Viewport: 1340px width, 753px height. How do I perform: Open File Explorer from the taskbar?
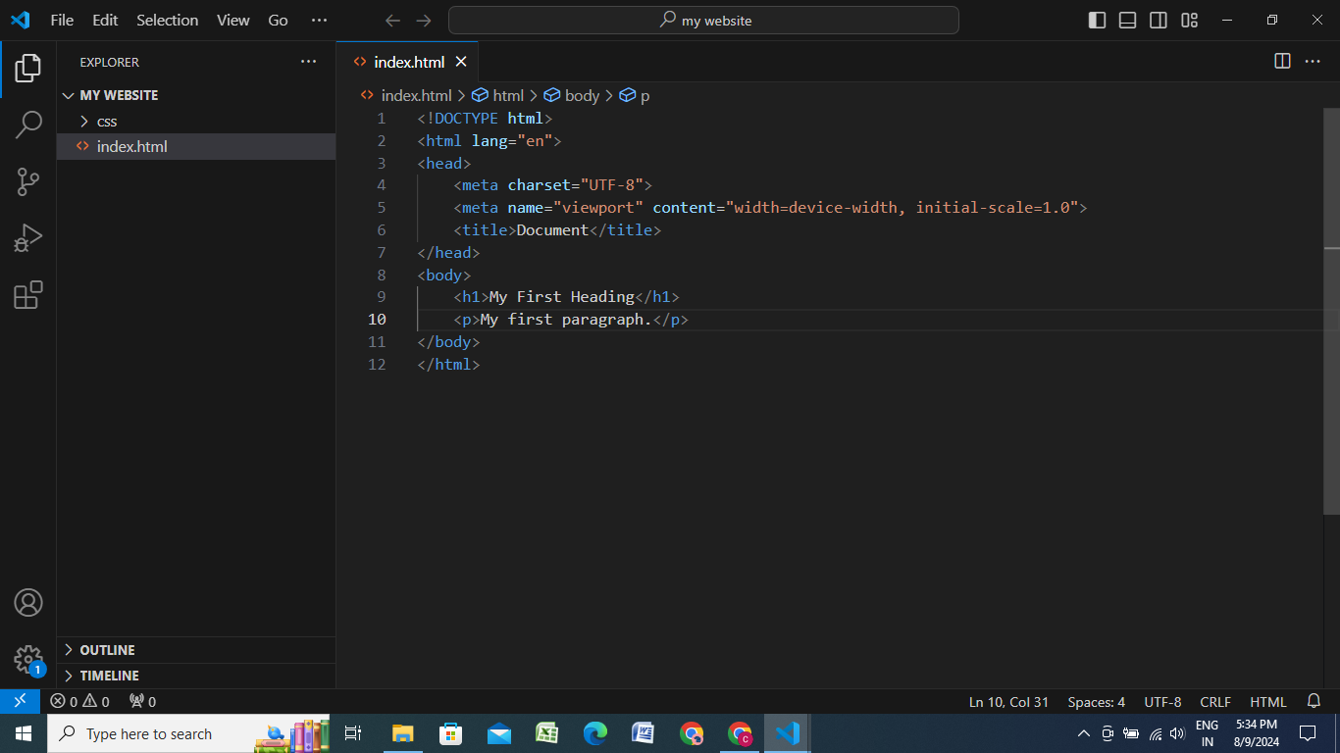pos(403,733)
